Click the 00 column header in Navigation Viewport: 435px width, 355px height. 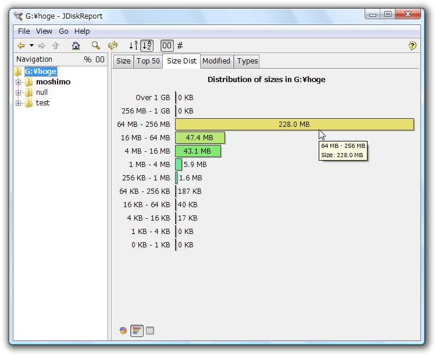[100, 59]
